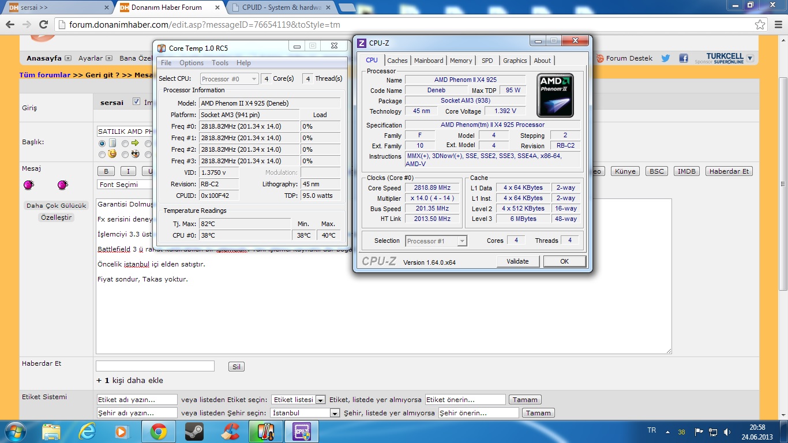
Task: Expand the Anasayfa dropdown arrow
Action: pos(68,58)
